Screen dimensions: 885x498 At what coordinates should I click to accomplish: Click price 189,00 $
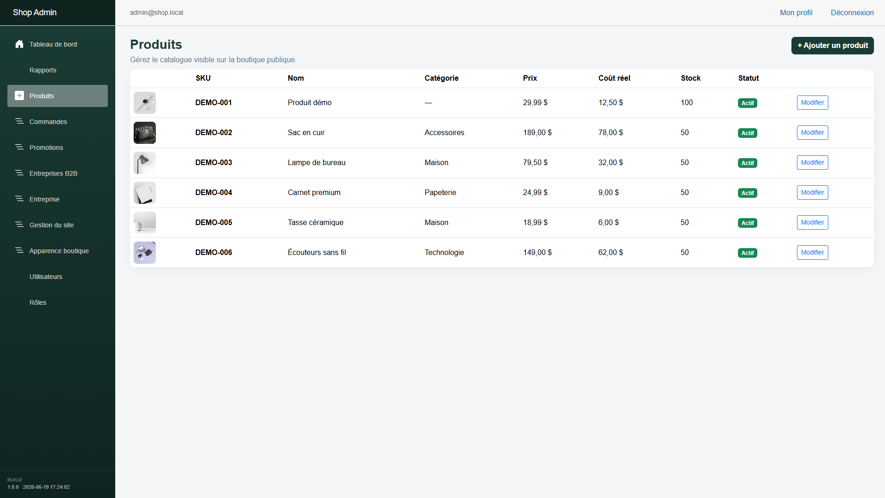point(537,132)
